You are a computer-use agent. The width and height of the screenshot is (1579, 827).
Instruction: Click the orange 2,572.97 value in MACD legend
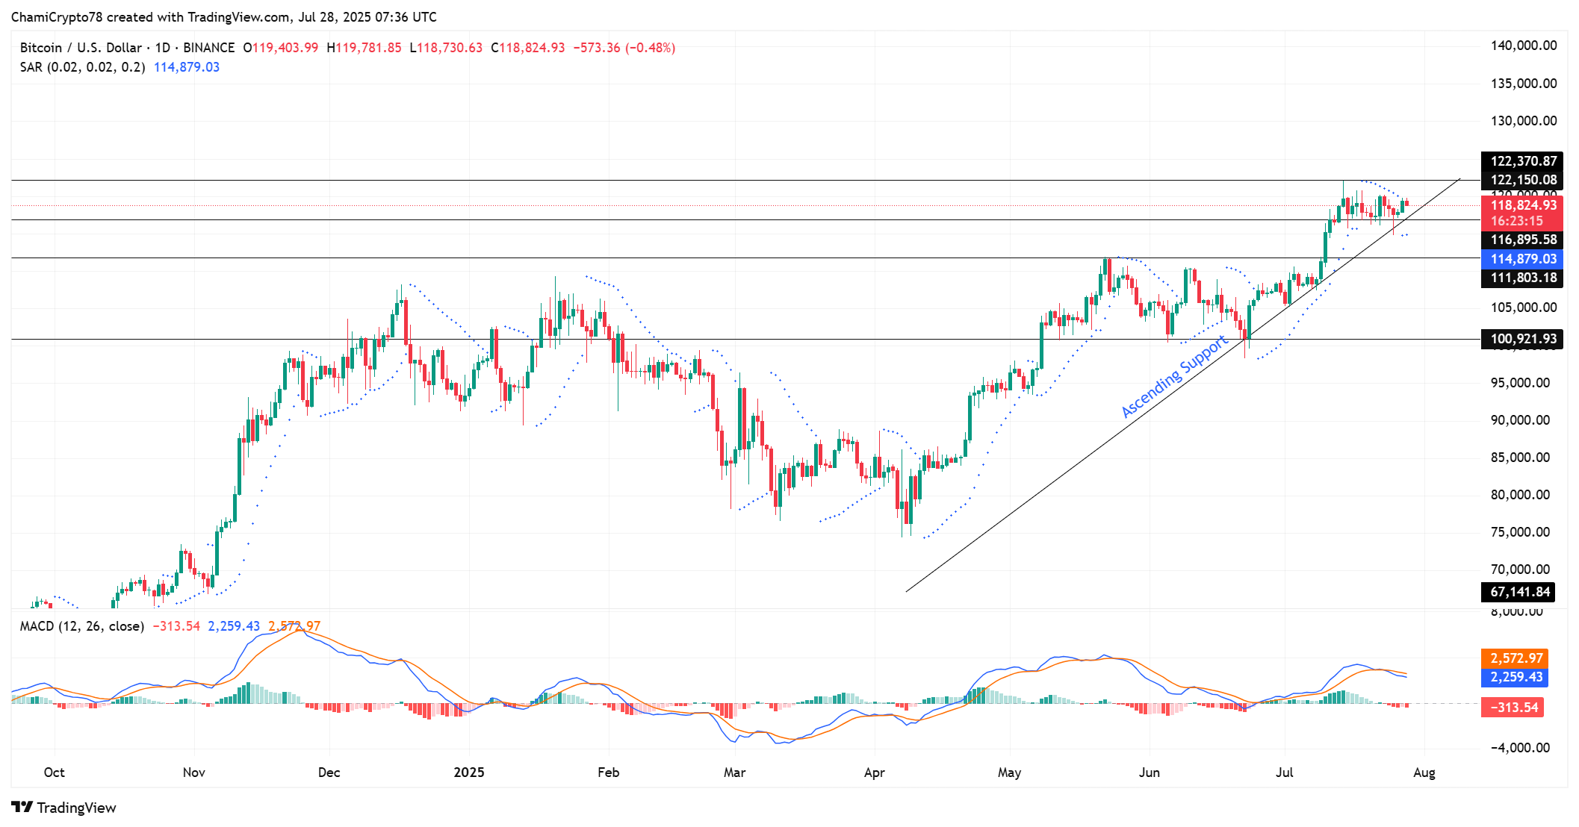tap(294, 626)
